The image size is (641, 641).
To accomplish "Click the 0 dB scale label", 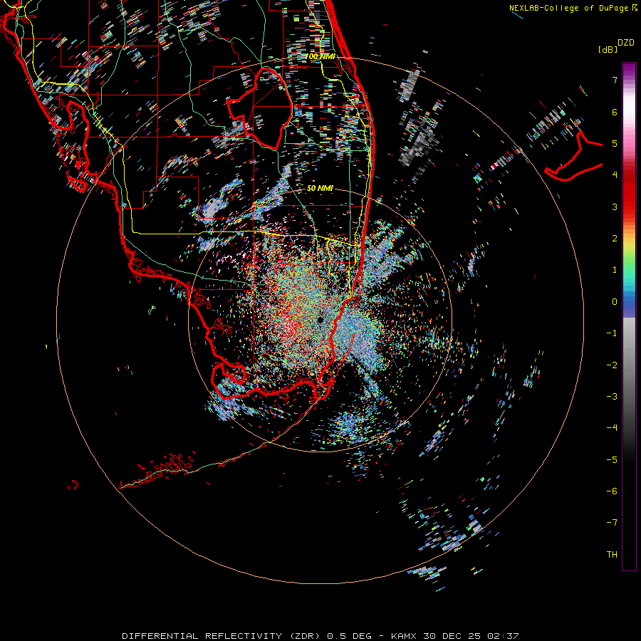I will (615, 302).
